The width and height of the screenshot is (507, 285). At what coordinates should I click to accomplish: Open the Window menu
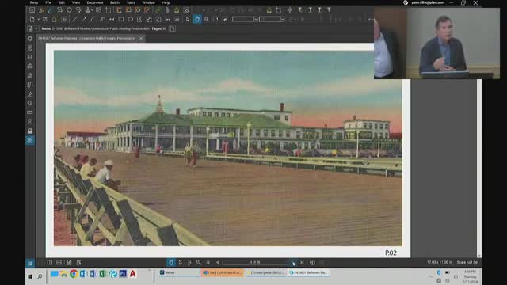click(x=148, y=2)
